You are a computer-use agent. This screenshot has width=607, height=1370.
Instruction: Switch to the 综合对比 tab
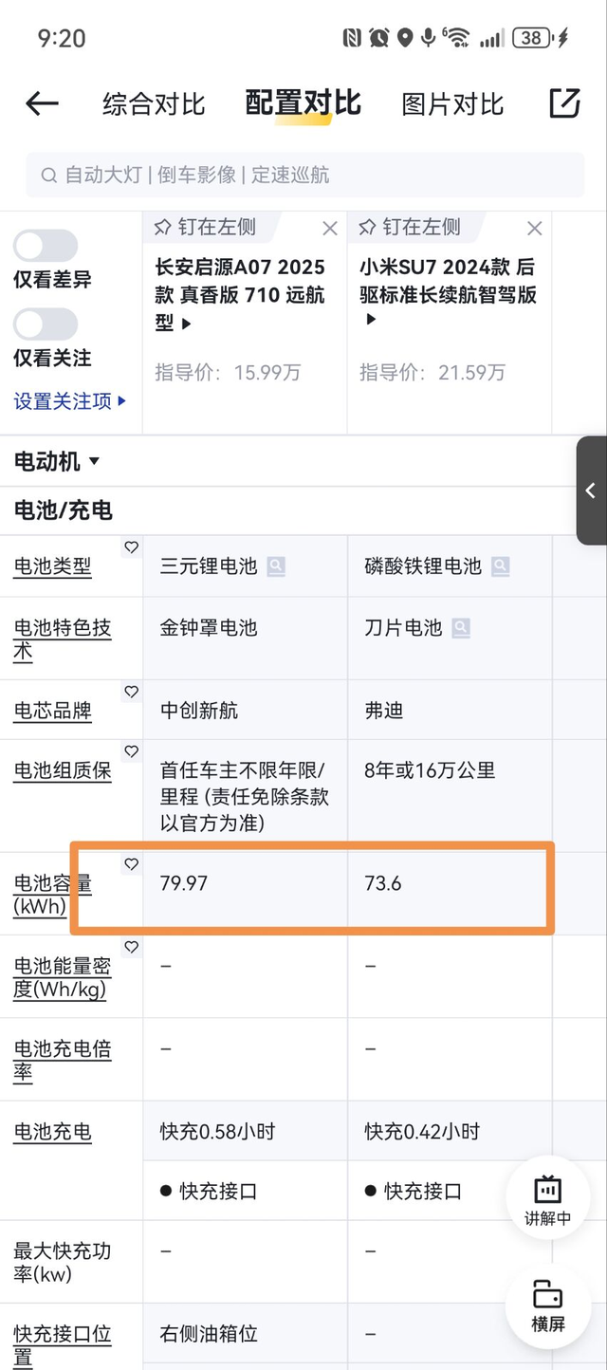pos(152,104)
